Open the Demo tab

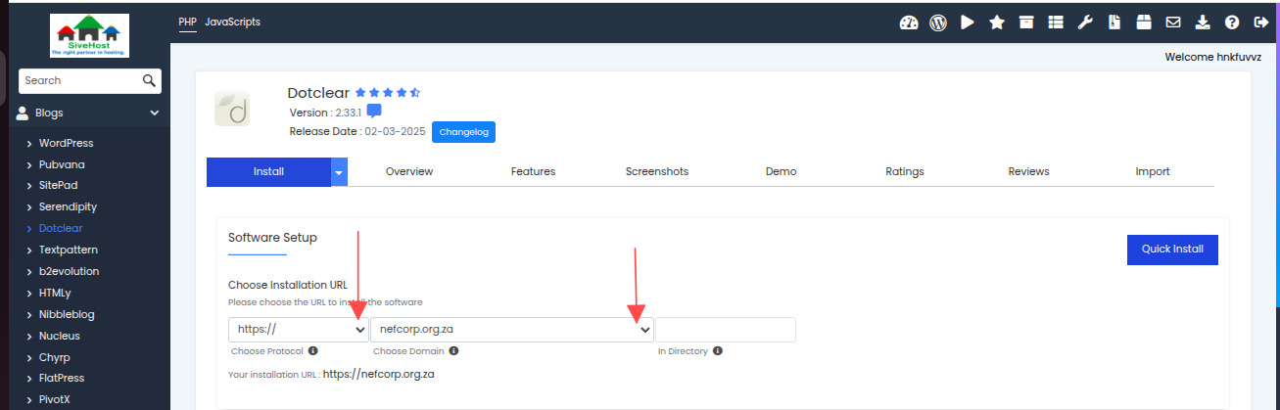pyautogui.click(x=781, y=171)
